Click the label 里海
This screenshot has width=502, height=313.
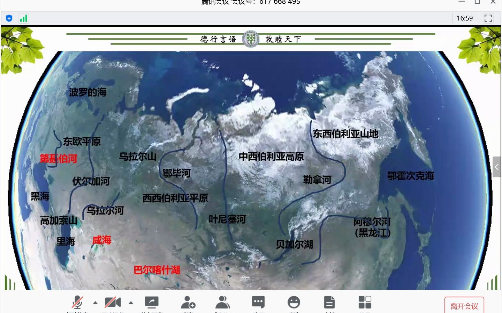tap(66, 241)
